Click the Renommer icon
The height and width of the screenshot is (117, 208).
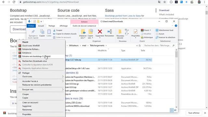coord(110,32)
